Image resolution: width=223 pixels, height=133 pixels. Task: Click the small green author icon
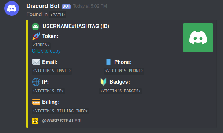(x=36, y=27)
